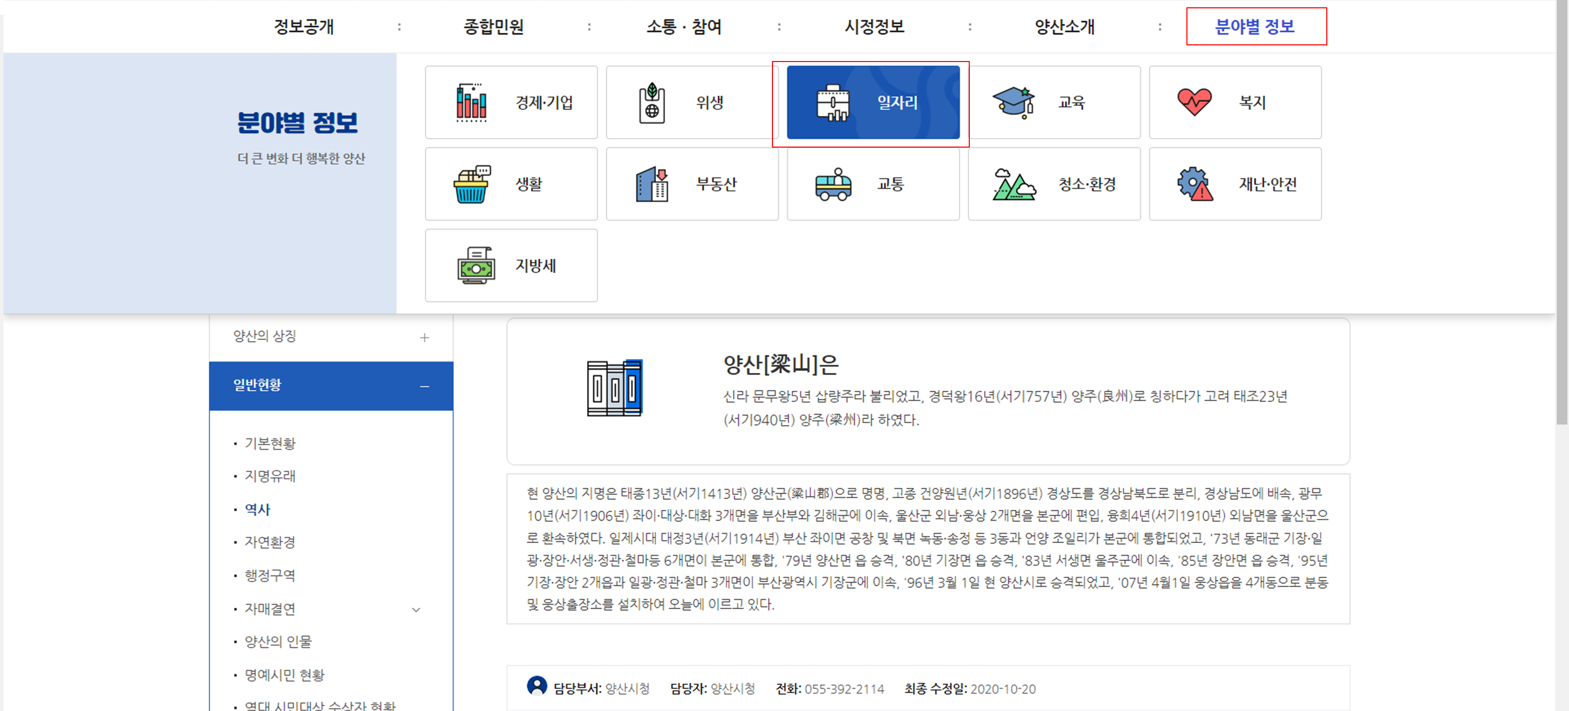Click the 복지 heart pulse icon
The image size is (1569, 711).
[x=1194, y=102]
